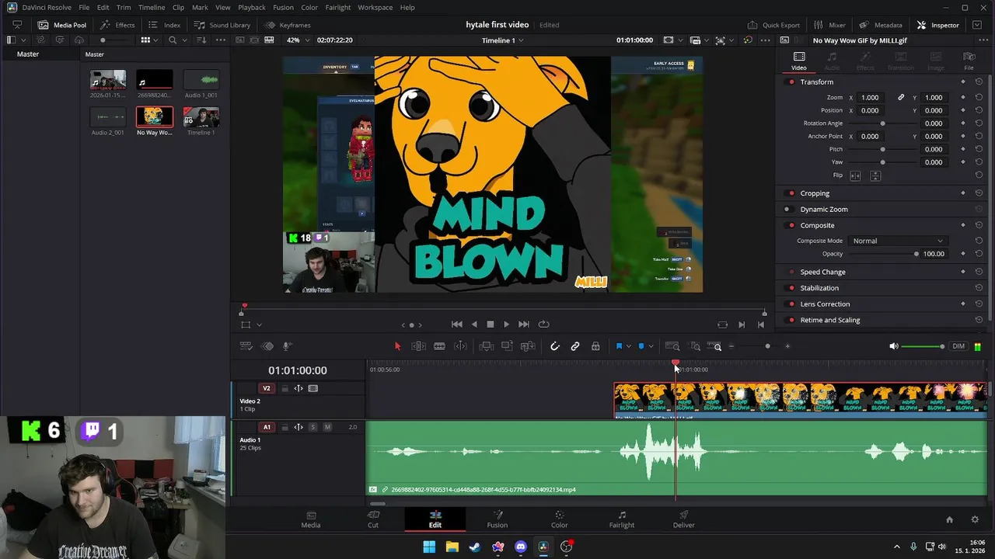The height and width of the screenshot is (559, 995).
Task: Click the Overwrite Clip icon
Action: tap(507, 346)
